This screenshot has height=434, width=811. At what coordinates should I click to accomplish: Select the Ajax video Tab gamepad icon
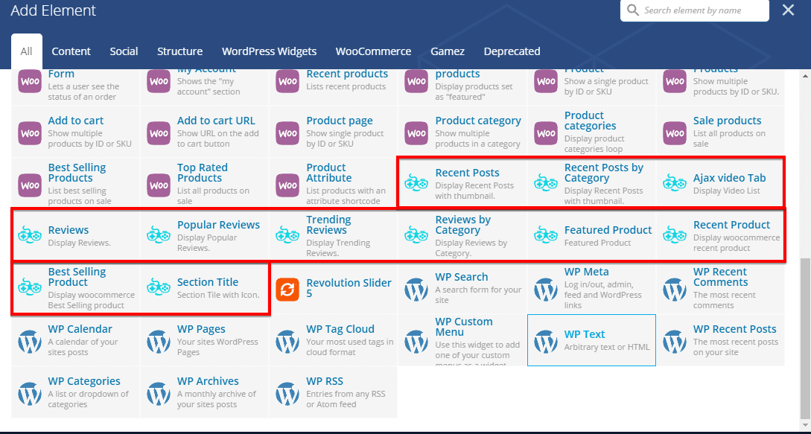click(x=675, y=183)
